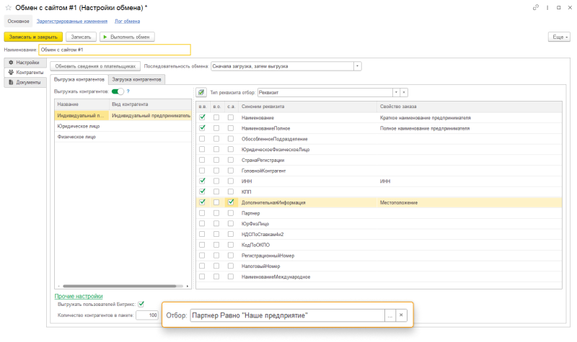Click the Наименование input field
This screenshot has width=577, height=342.
[x=115, y=50]
